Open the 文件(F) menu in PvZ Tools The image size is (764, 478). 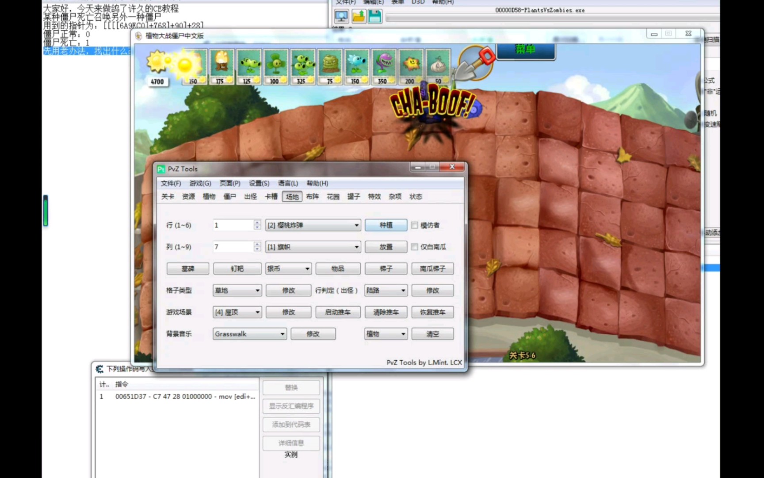point(171,183)
